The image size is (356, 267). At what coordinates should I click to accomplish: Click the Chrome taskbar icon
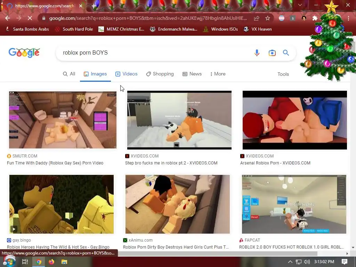pos(39,262)
